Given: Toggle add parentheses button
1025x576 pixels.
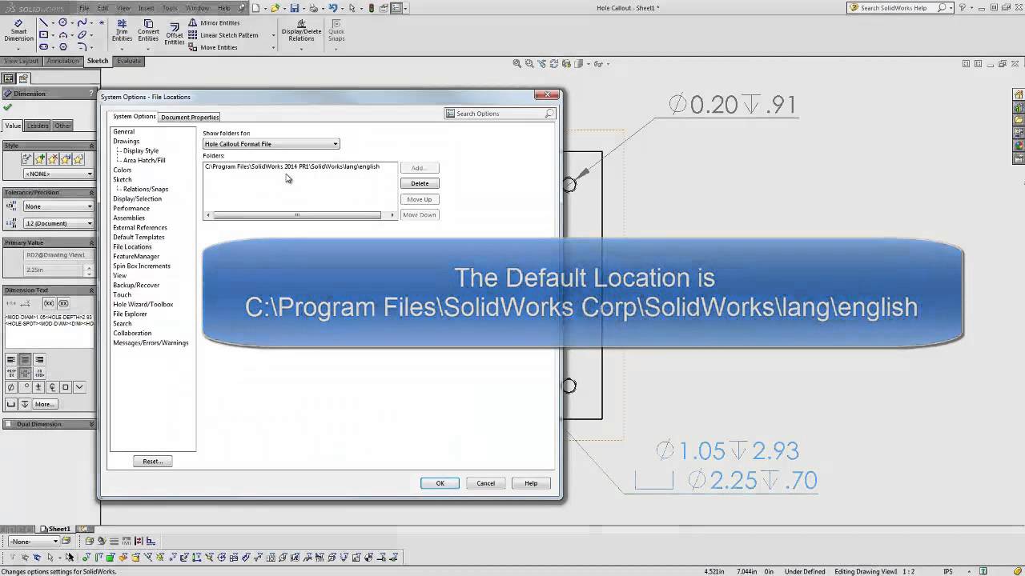Looking at the screenshot, I should [50, 303].
